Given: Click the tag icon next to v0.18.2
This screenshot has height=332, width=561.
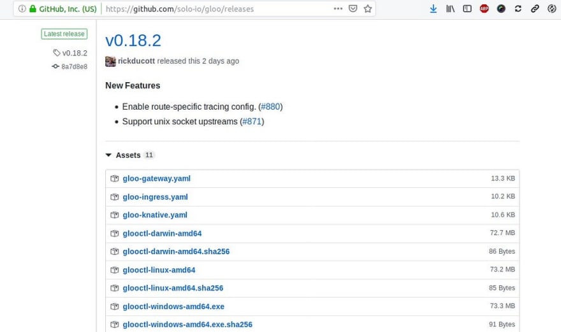Looking at the screenshot, I should [57, 53].
